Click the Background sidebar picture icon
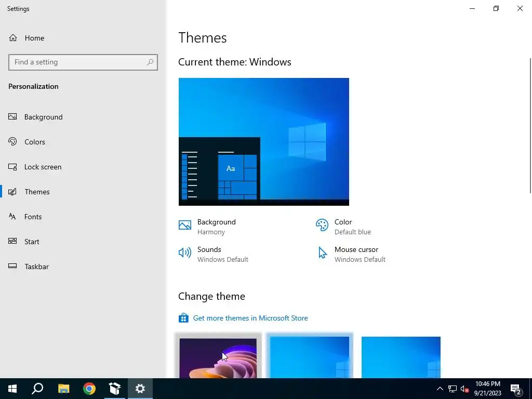The width and height of the screenshot is (532, 399). [x=12, y=117]
